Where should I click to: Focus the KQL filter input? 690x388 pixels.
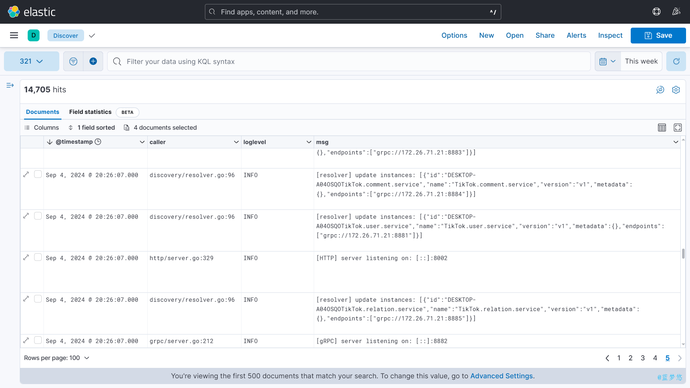(x=349, y=61)
